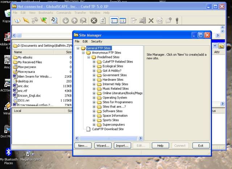
Task: Expand the Operating System folder
Action: click(x=94, y=98)
